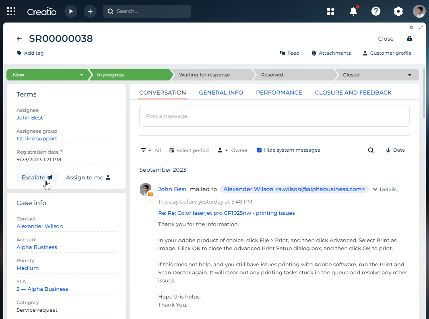Open the email subject about Color laserjet
The height and width of the screenshot is (319, 429).
coord(226,213)
